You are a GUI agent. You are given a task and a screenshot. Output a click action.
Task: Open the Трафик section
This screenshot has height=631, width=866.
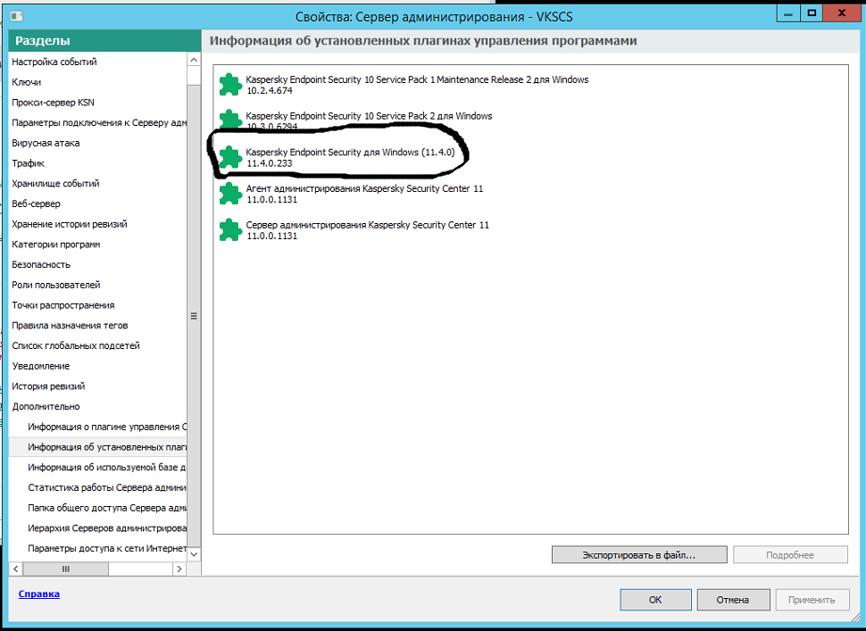point(29,163)
